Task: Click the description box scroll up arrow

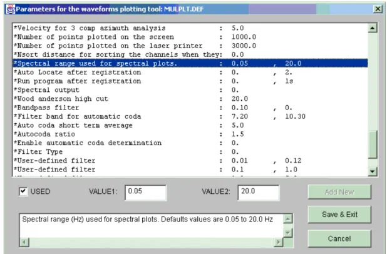Action: point(288,219)
